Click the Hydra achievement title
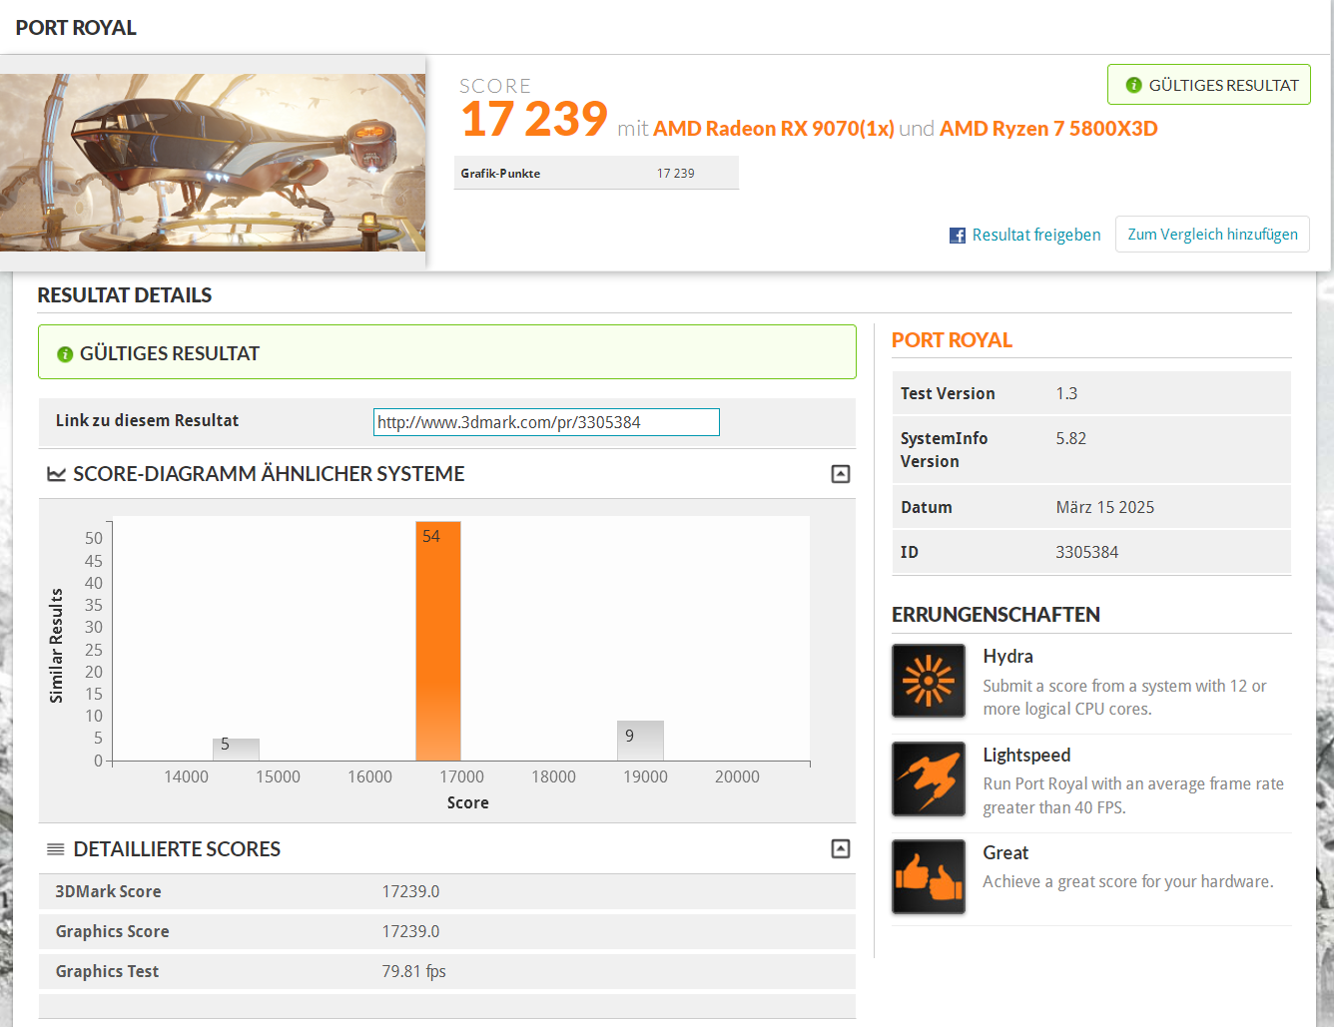Viewport: 1334px width, 1027px height. pos(1007,656)
